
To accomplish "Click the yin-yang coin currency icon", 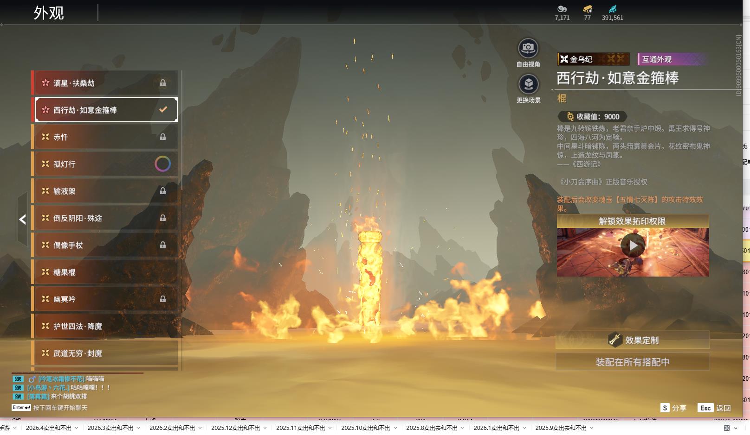I will pyautogui.click(x=562, y=9).
